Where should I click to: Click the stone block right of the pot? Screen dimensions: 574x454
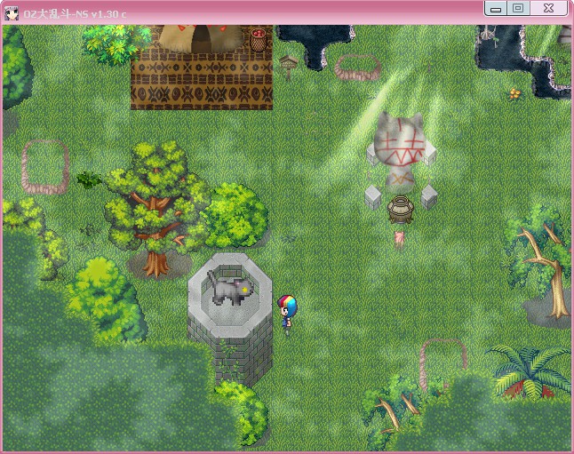429,197
